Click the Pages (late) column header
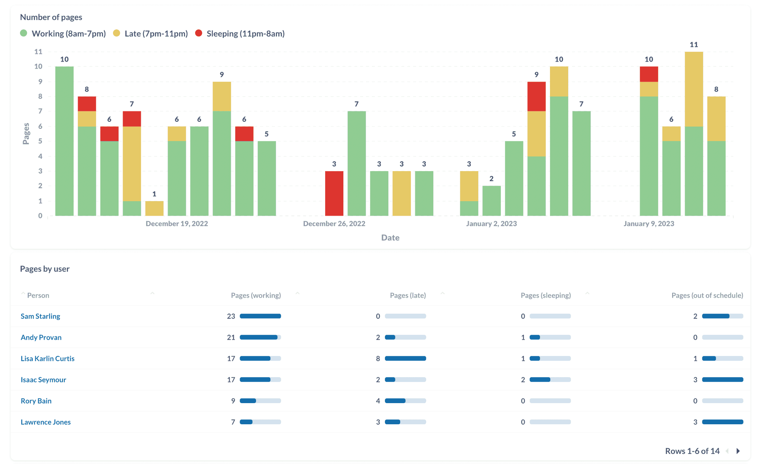 (x=408, y=295)
